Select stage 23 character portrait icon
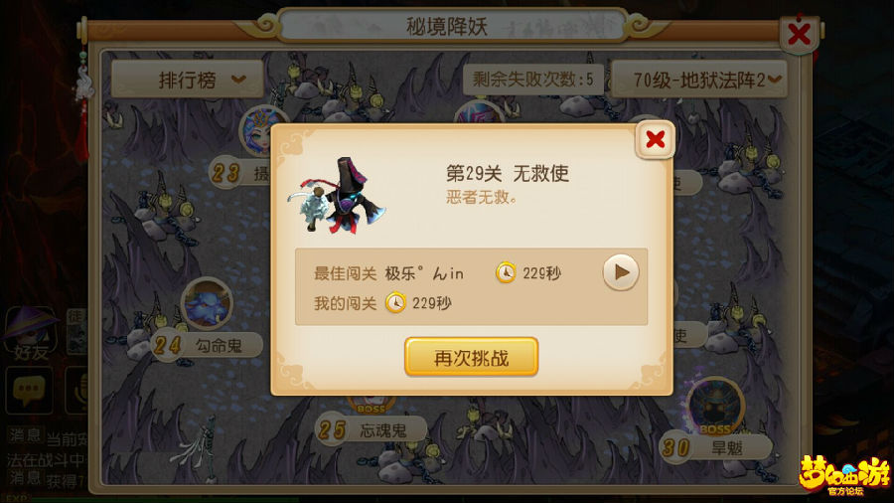Image resolution: width=894 pixels, height=503 pixels. [261, 131]
